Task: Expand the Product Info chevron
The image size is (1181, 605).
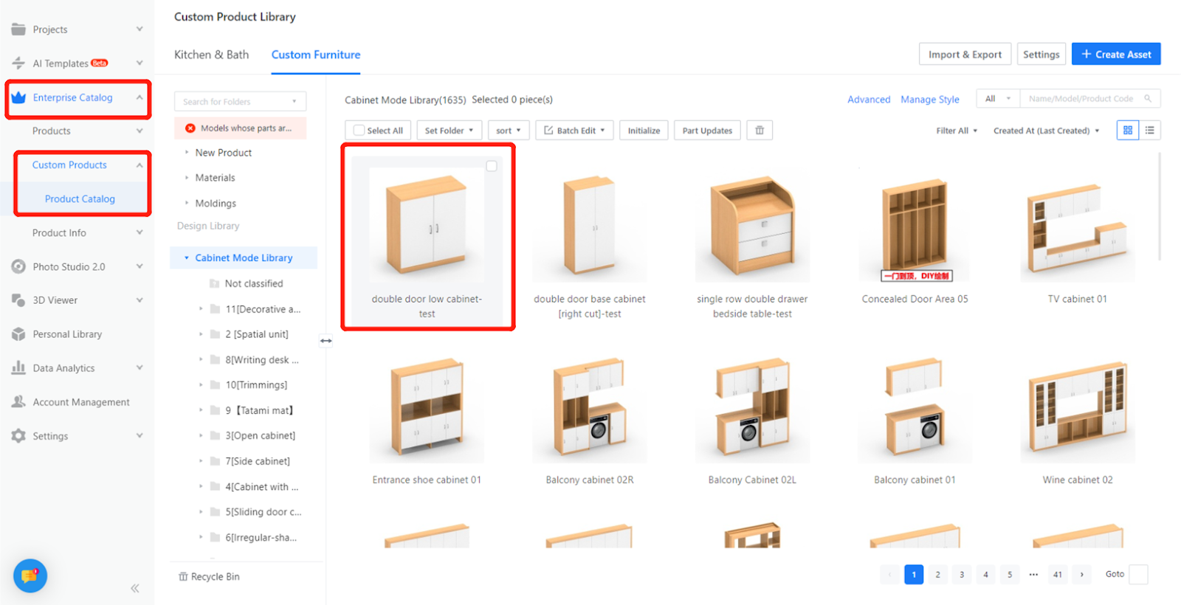Action: (140, 232)
